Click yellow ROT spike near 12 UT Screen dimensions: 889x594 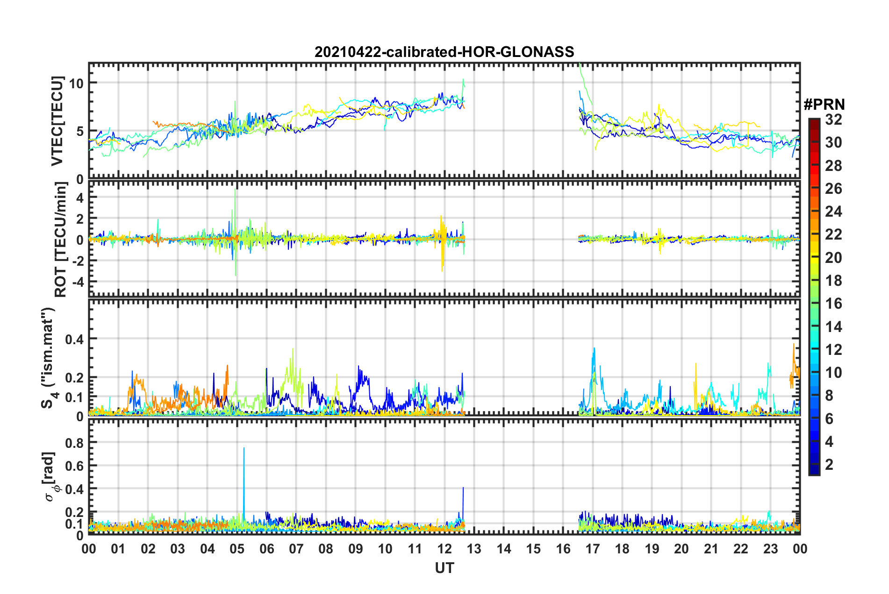point(442,243)
